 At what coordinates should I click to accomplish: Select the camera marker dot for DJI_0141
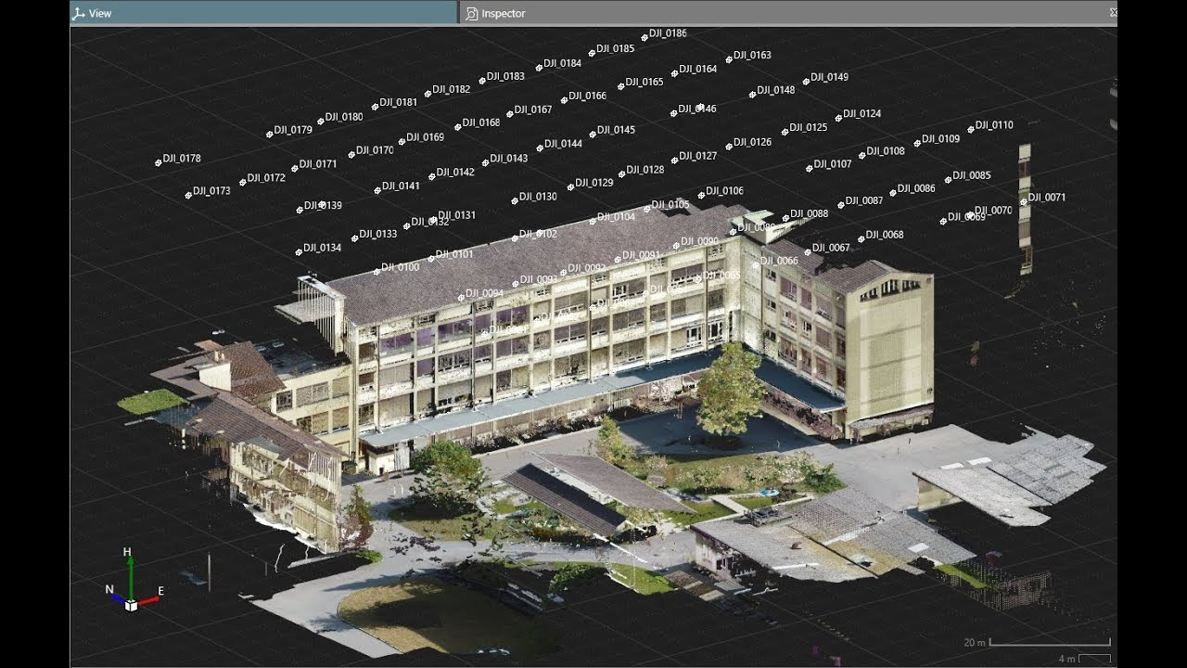click(x=377, y=190)
